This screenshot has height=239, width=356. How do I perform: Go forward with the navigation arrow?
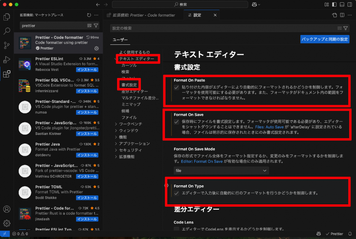click(106, 5)
